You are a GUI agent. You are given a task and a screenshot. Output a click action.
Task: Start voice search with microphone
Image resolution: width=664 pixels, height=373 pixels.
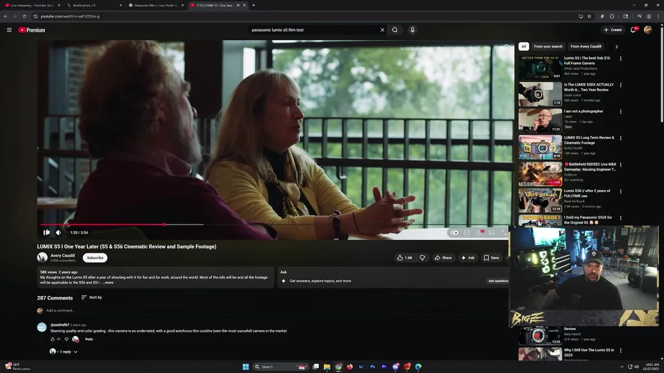click(x=412, y=30)
